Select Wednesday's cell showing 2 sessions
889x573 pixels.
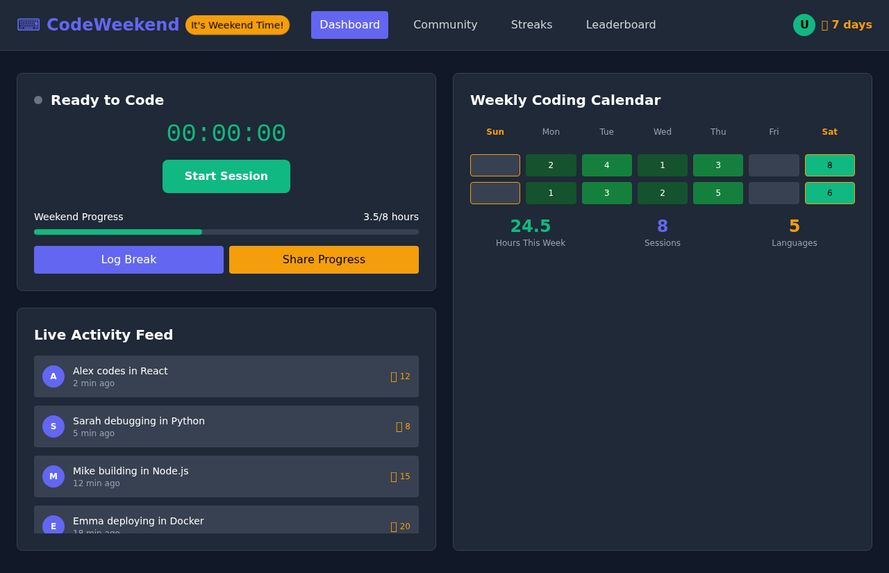point(662,193)
